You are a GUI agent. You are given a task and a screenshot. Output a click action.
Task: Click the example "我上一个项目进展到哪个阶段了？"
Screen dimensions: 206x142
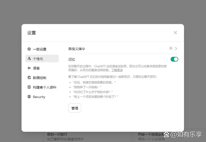[96, 97]
